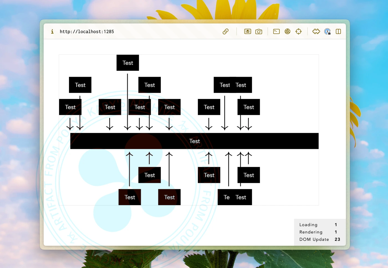Click the password manager lock icon
Image resolution: width=388 pixels, height=268 pixels.
coord(327,32)
